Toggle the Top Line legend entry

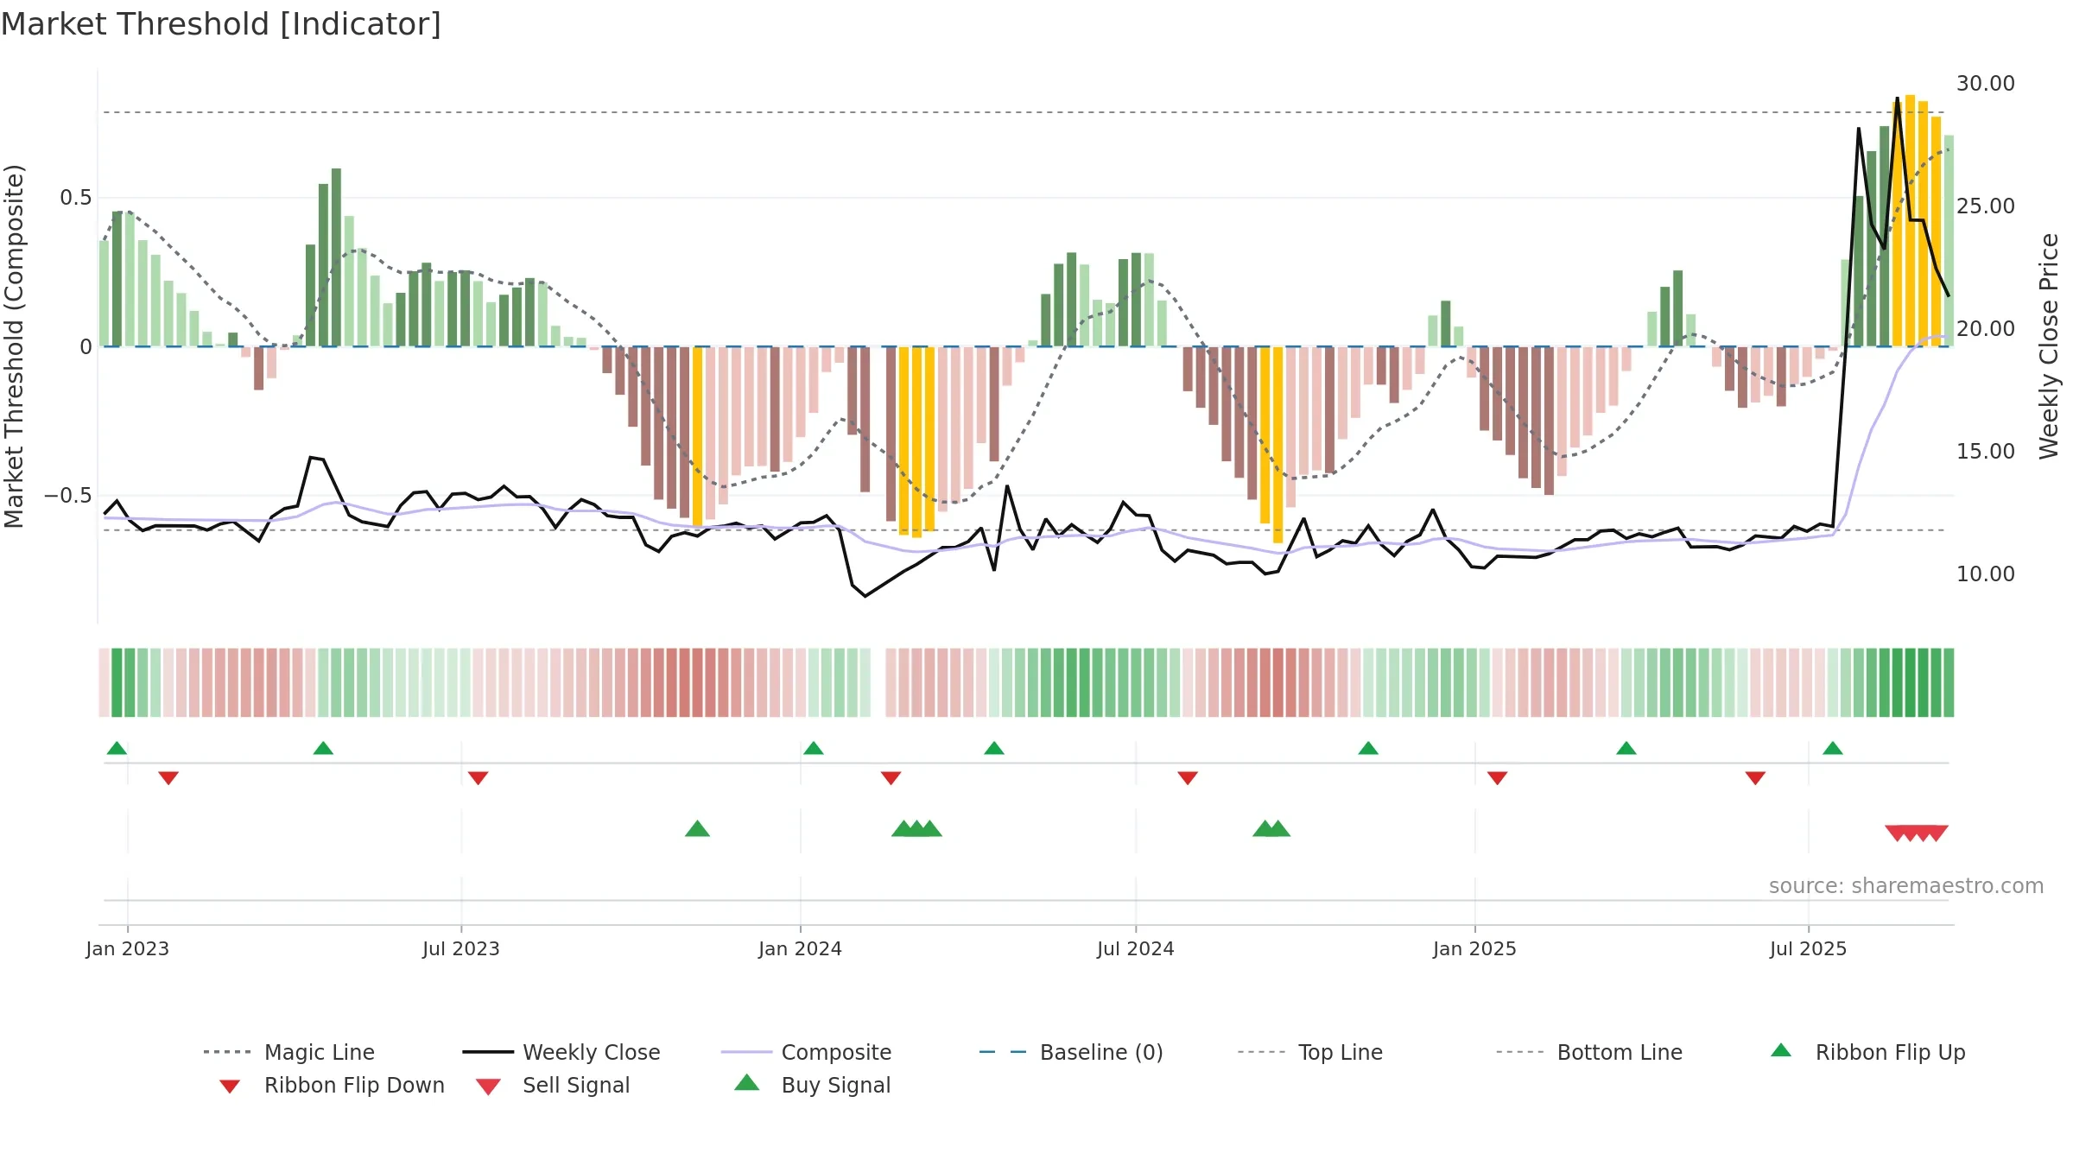pos(1310,1052)
